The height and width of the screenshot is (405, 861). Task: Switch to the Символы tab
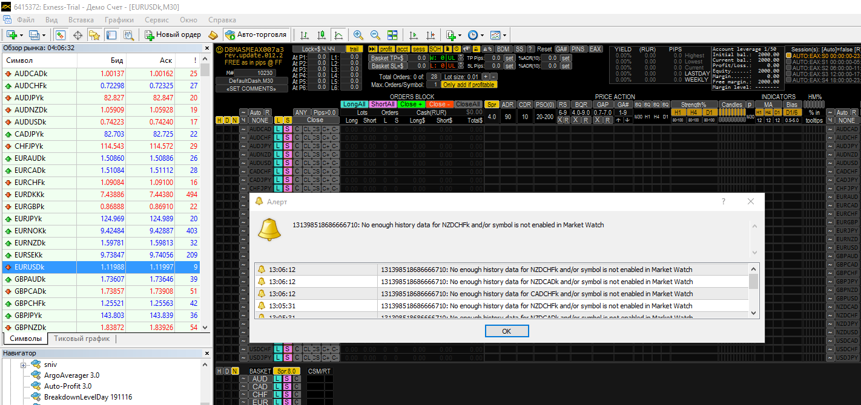26,339
